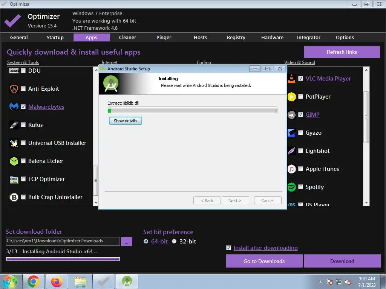Check the Rufus checkbox
This screenshot has height=289, width=386.
23,125
